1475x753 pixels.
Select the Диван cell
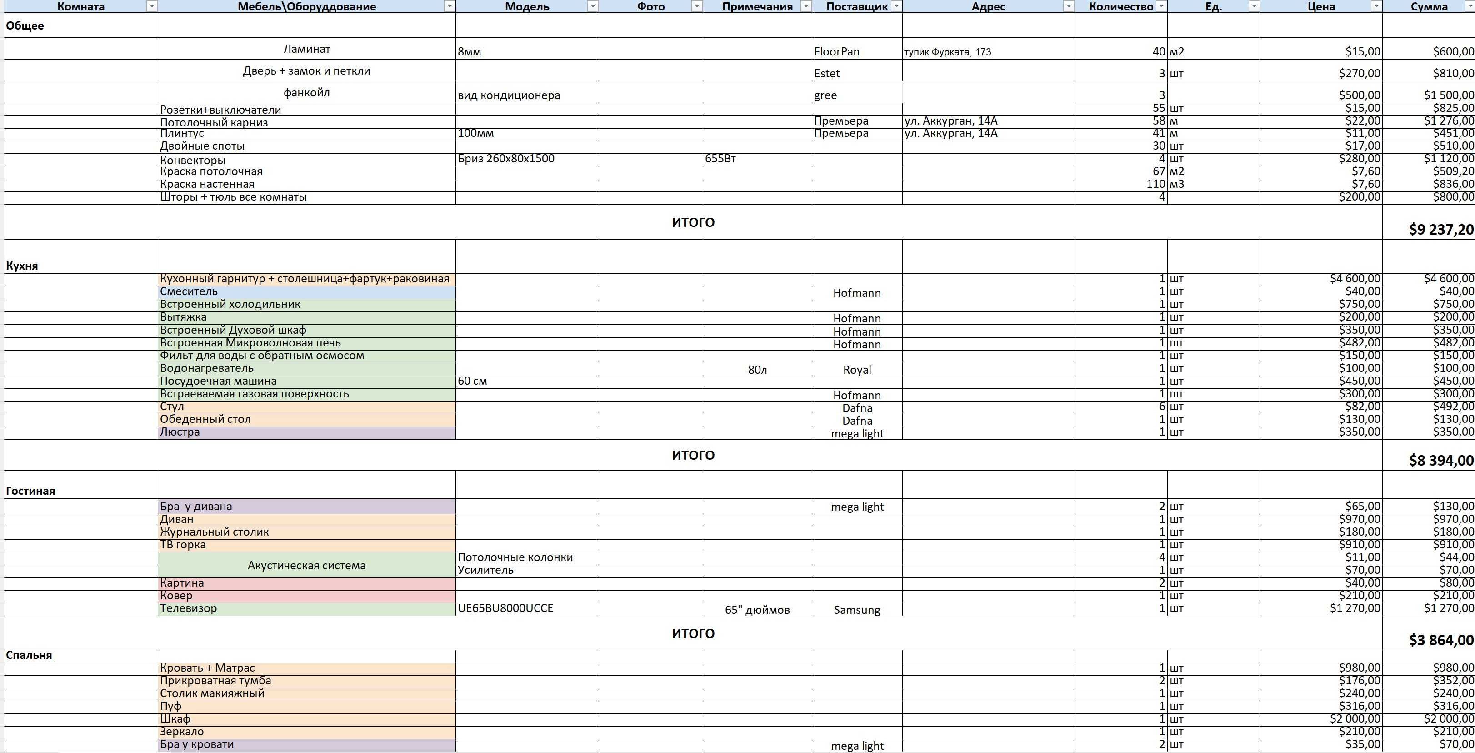point(307,520)
